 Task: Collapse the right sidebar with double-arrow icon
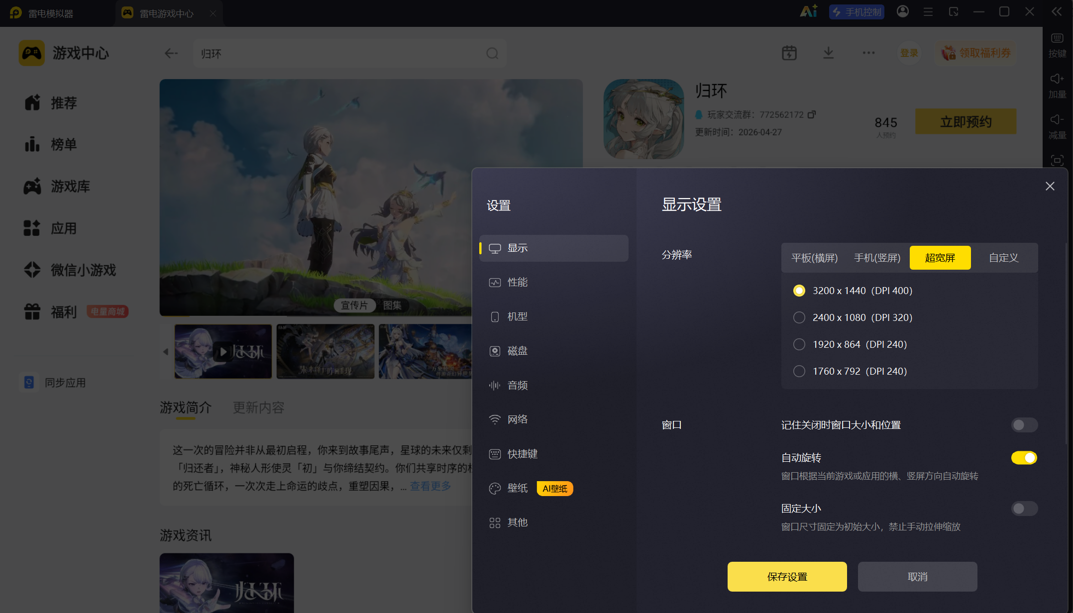click(x=1057, y=11)
